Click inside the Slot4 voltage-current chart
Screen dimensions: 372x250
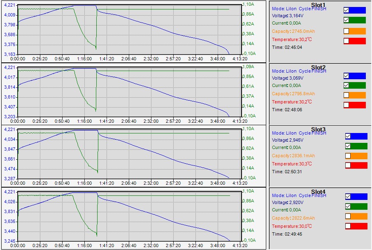pos(130,216)
